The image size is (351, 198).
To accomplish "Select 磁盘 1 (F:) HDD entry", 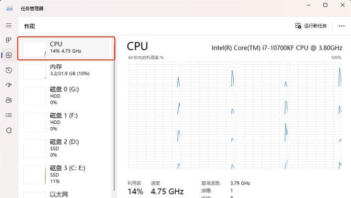I will (66, 122).
